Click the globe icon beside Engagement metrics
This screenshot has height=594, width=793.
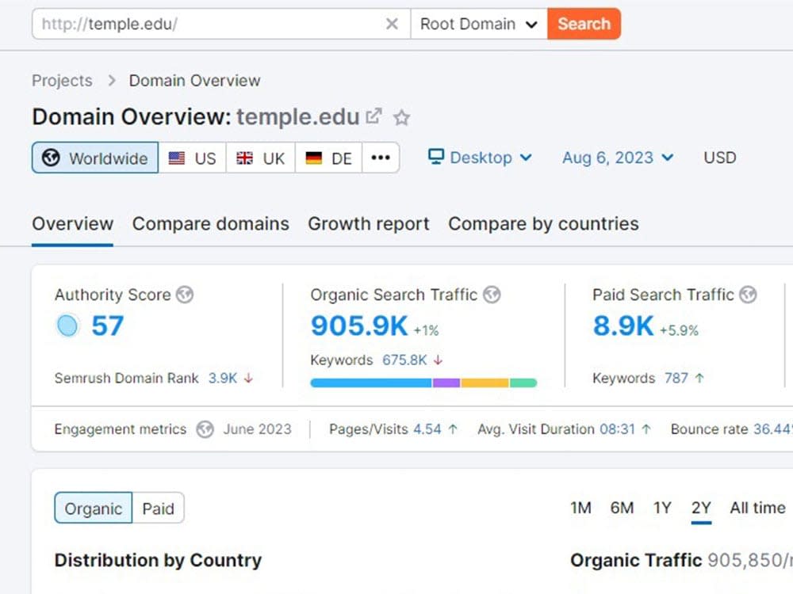click(x=205, y=429)
